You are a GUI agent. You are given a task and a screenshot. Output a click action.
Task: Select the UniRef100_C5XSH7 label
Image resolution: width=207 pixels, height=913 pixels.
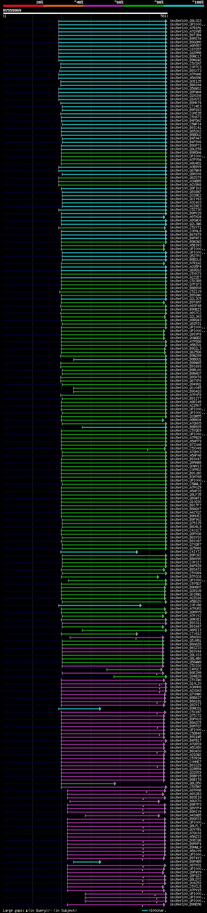[x=186, y=64]
